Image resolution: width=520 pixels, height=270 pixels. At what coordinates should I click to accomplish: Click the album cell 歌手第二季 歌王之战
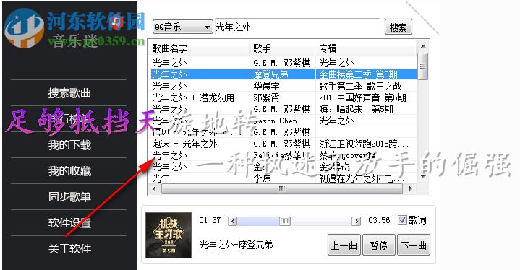360,86
